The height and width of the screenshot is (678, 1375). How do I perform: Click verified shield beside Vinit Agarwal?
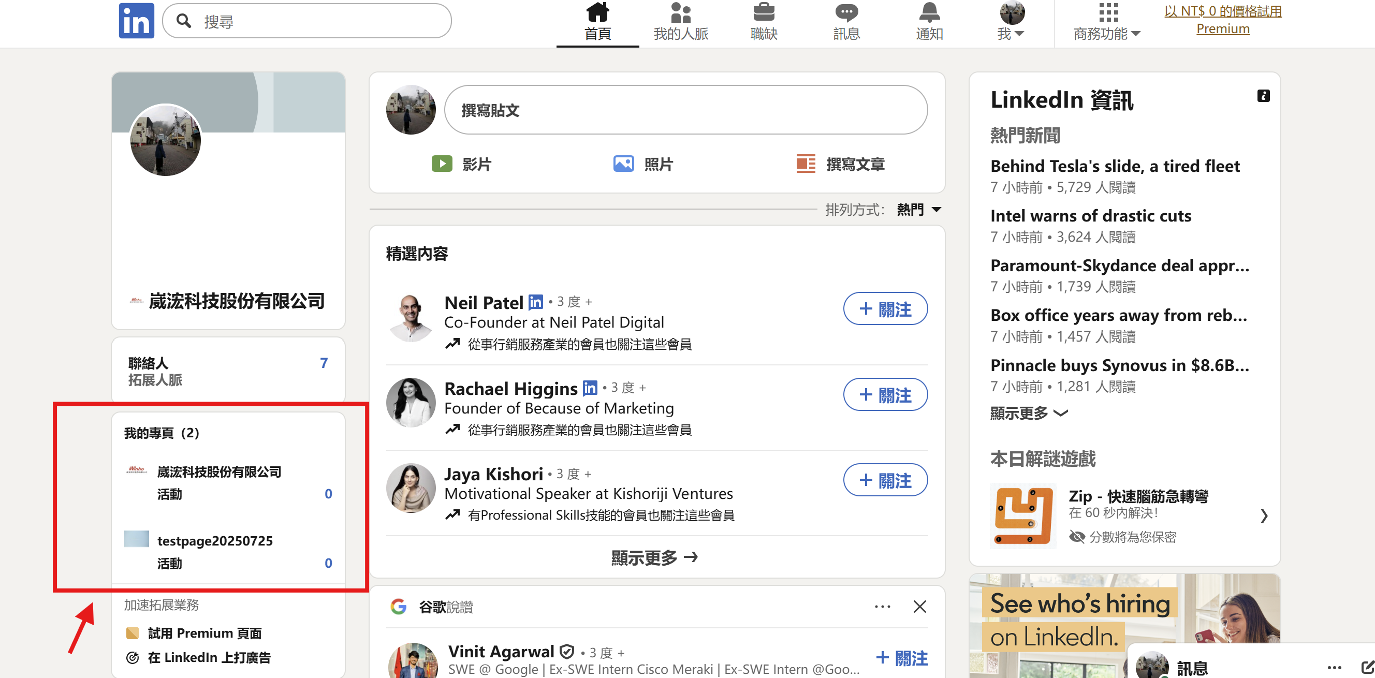coord(567,652)
